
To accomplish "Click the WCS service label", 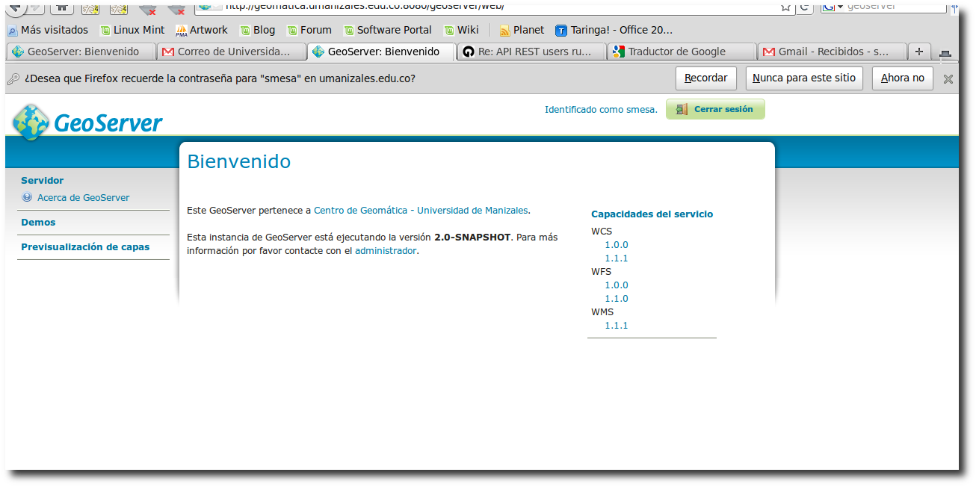I will tap(602, 232).
